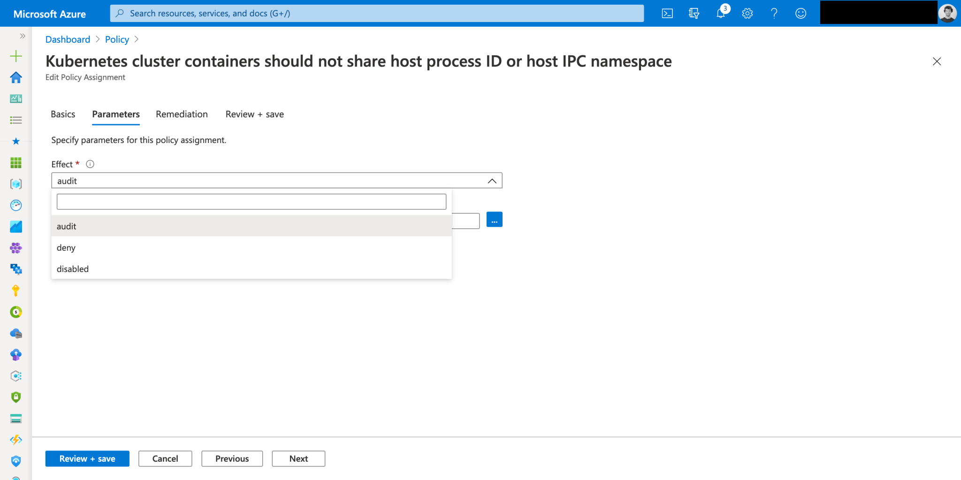Click the Previous button at bottom

pyautogui.click(x=232, y=458)
